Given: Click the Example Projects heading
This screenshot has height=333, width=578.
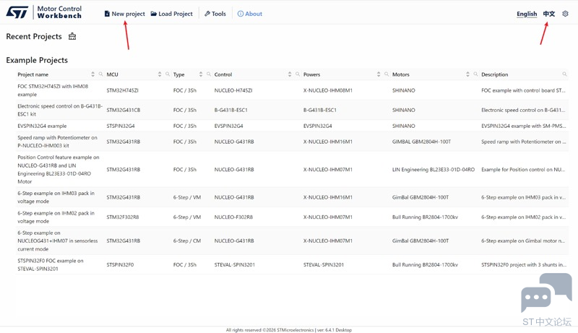Looking at the screenshot, I should [37, 60].
